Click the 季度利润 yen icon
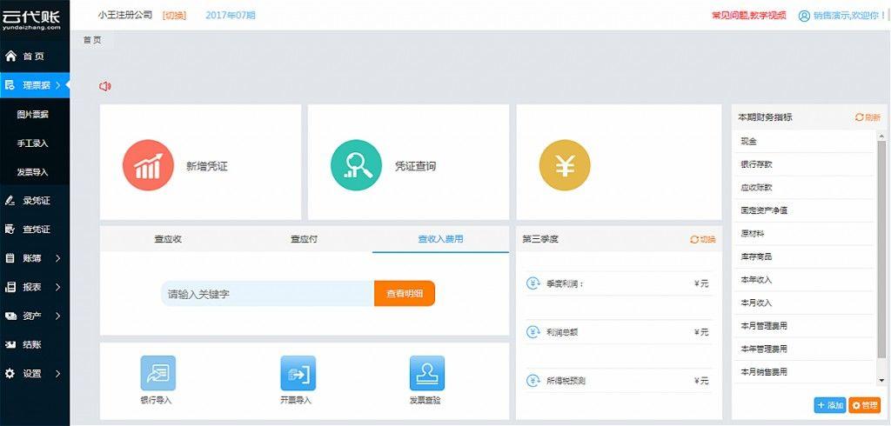 (533, 283)
